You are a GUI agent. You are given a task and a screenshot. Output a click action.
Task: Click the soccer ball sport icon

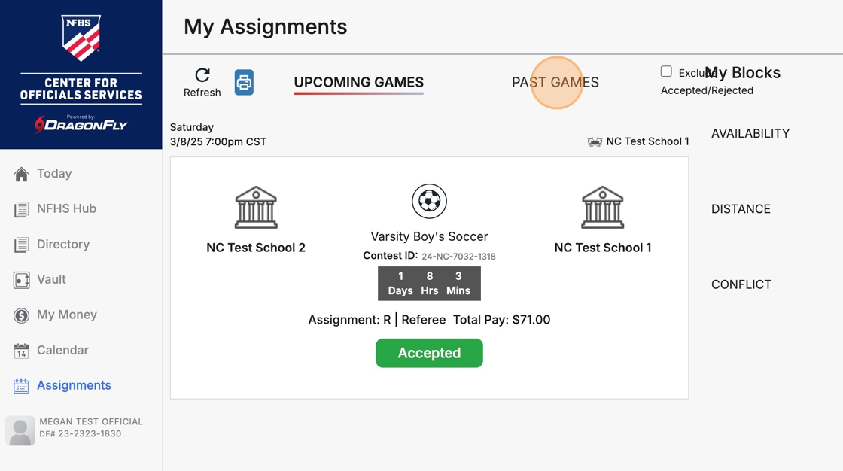click(x=429, y=201)
